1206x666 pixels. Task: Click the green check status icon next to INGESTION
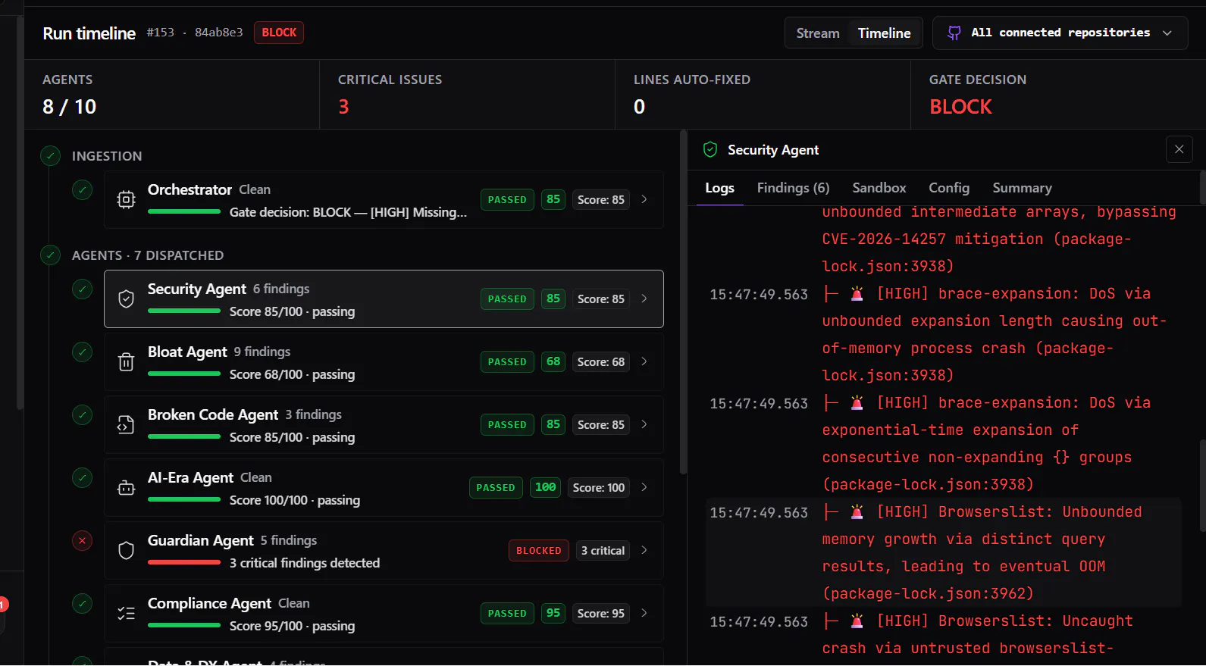coord(50,156)
